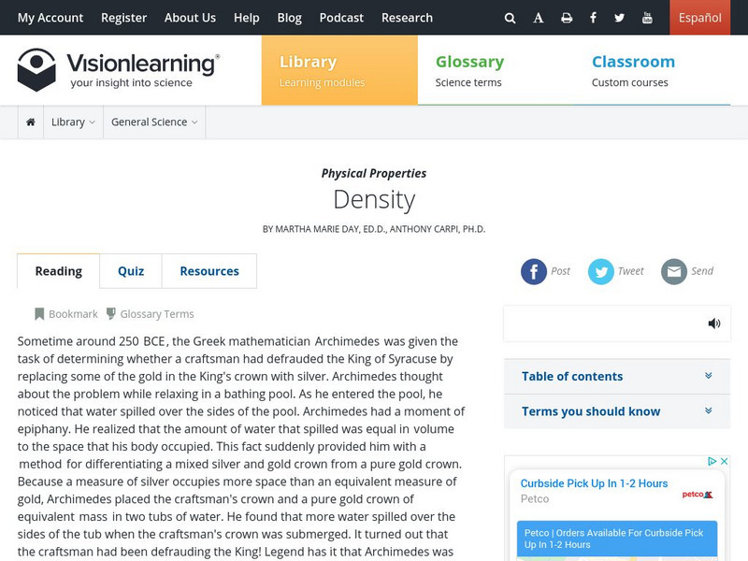
Task: Expand Terms you should know
Action: pos(617,411)
